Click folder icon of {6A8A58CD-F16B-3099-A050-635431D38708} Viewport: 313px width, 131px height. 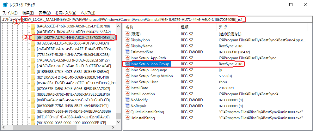click(x=33, y=26)
